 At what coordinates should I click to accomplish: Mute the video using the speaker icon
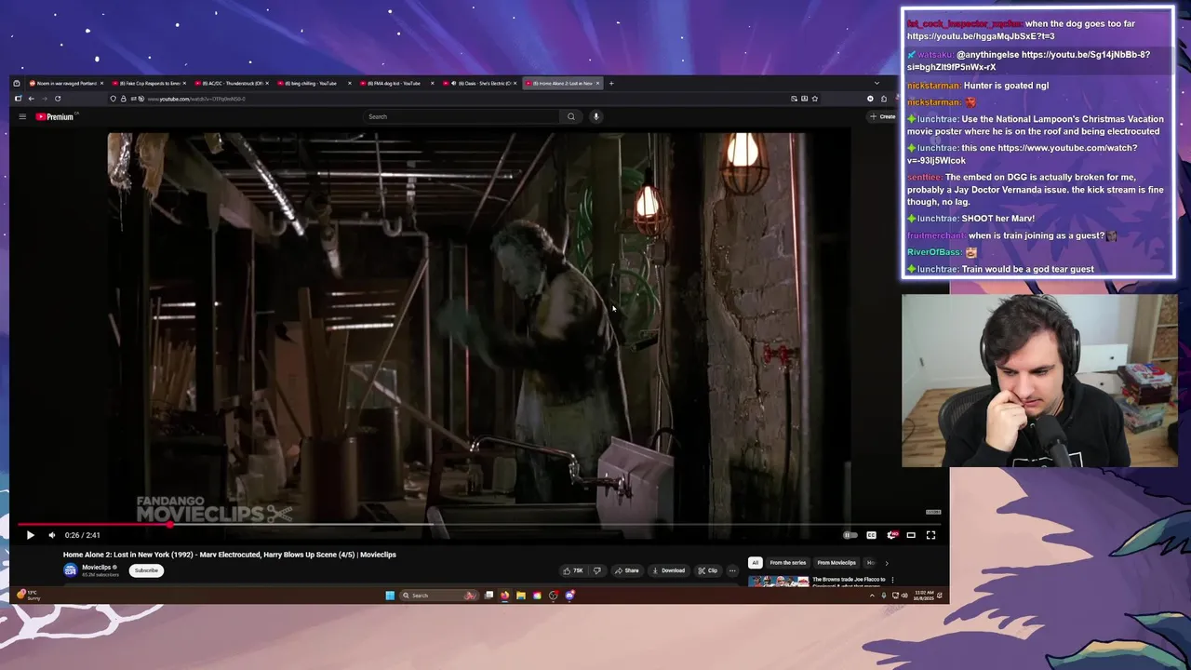51,535
